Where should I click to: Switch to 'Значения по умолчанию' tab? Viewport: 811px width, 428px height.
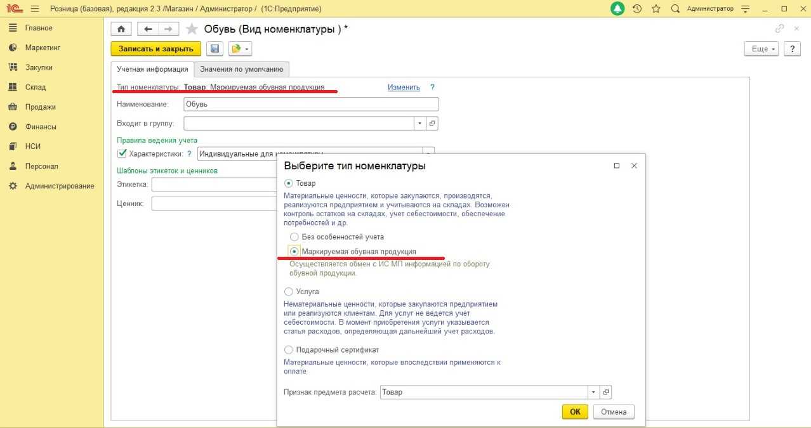click(242, 69)
